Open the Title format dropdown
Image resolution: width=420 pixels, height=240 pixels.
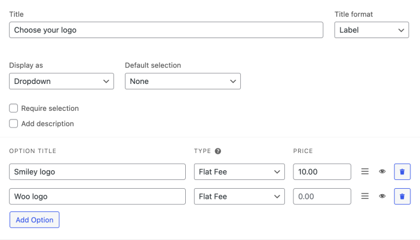pos(371,30)
